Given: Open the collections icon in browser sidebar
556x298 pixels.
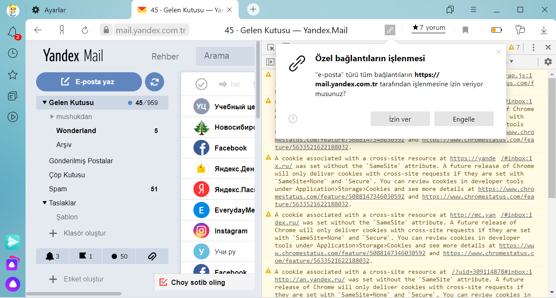Looking at the screenshot, I should (13, 96).
